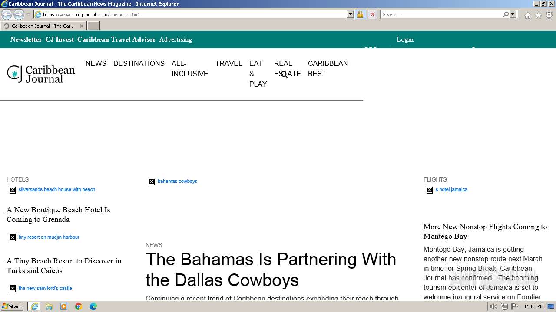This screenshot has height=312, width=556.
Task: Open the CJ Invest link
Action: click(x=60, y=39)
